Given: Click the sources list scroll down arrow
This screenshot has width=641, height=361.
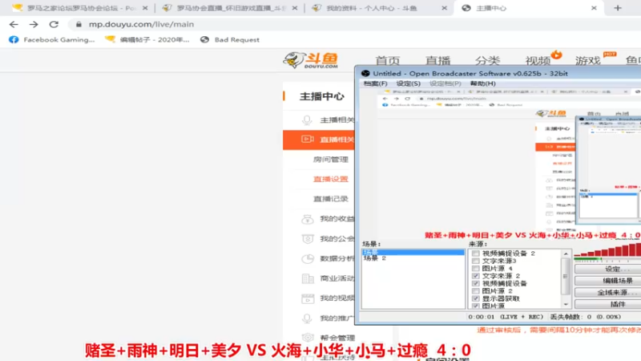Looking at the screenshot, I should click(x=566, y=305).
